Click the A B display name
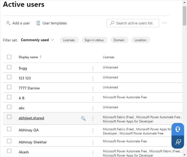Viewport: 187px width, 157px height. pos(22,98)
